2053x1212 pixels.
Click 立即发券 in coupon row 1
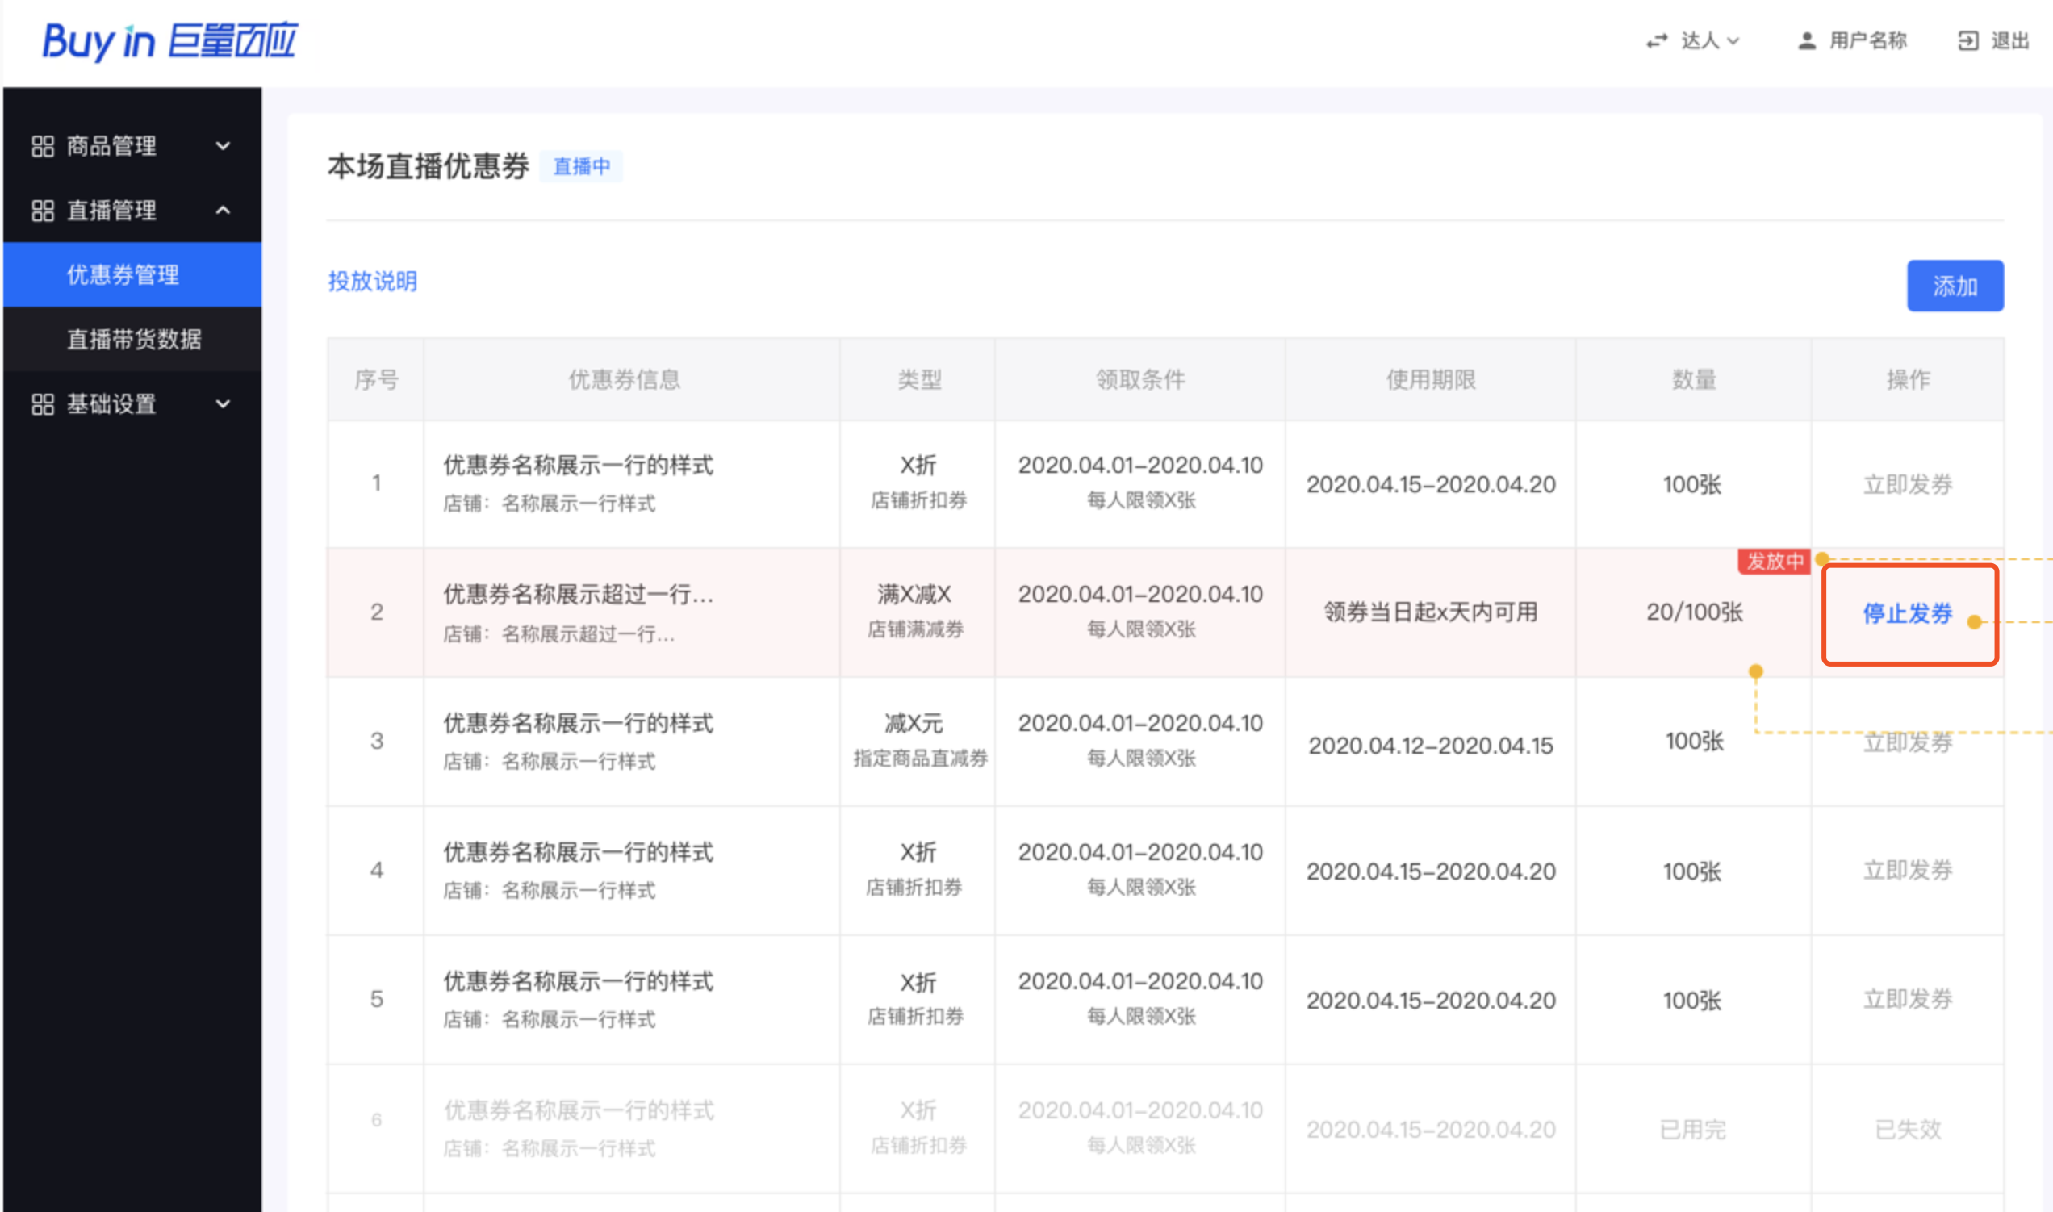tap(1907, 484)
